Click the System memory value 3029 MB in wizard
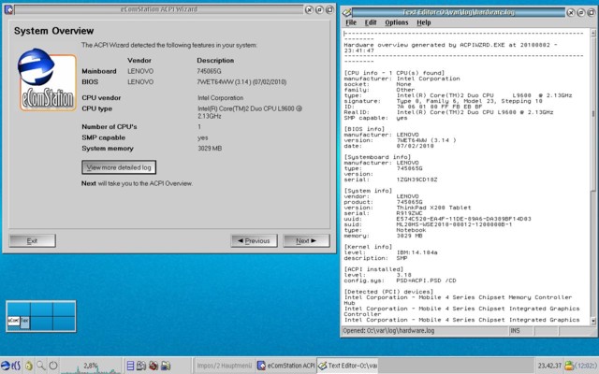 [210, 148]
